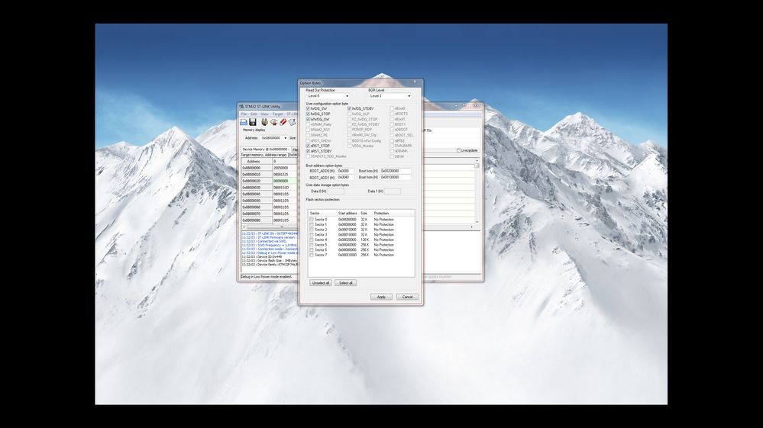This screenshot has width=763, height=428.
Task: Click the Start address column header
Action: [348, 214]
